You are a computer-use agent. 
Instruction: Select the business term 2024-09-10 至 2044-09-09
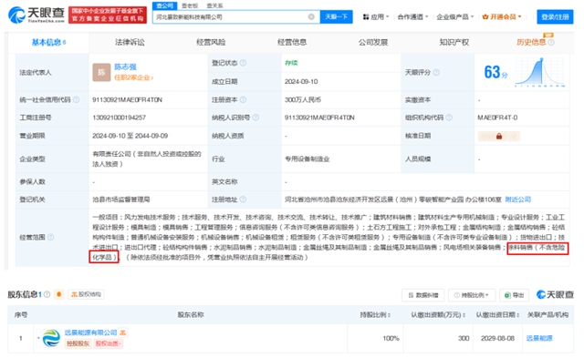[130, 136]
